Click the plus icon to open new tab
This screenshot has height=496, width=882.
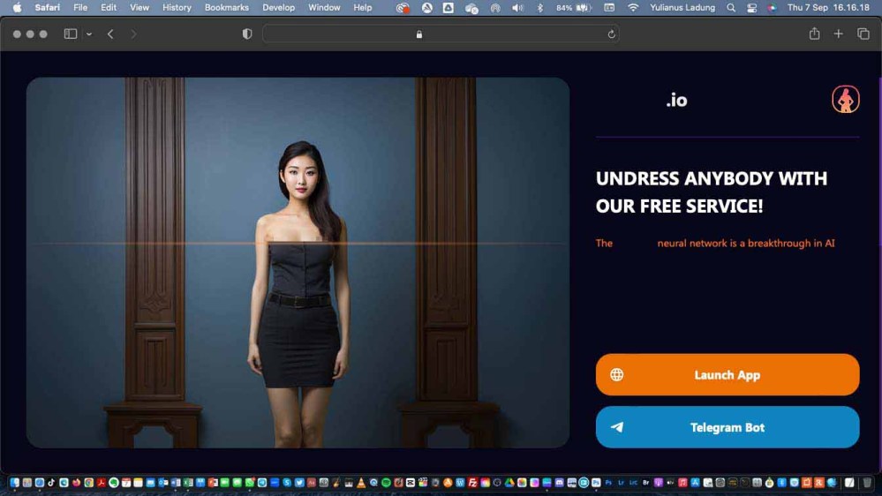click(839, 34)
